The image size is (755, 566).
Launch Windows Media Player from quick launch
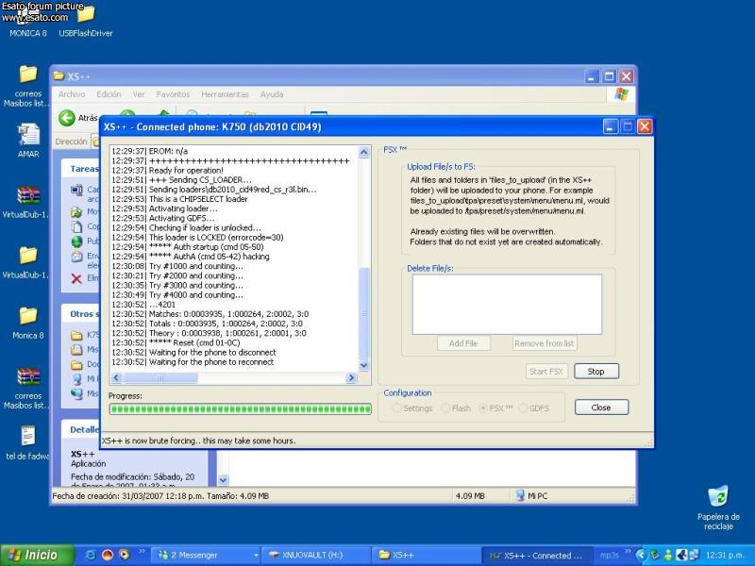click(x=124, y=555)
